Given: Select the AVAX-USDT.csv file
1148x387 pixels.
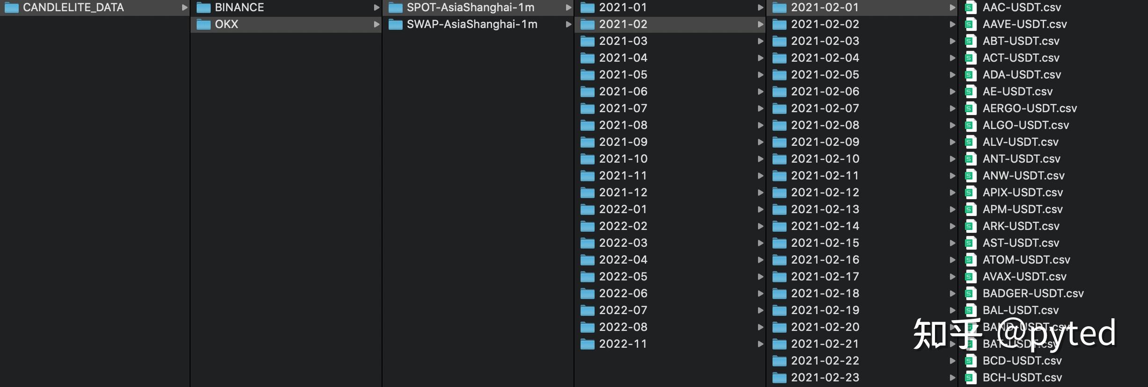Looking at the screenshot, I should tap(1024, 277).
